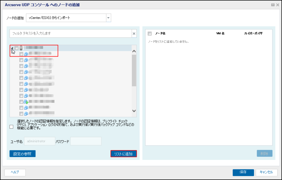Click the VM 名 column header
This screenshot has height=180, width=282.
(220, 33)
